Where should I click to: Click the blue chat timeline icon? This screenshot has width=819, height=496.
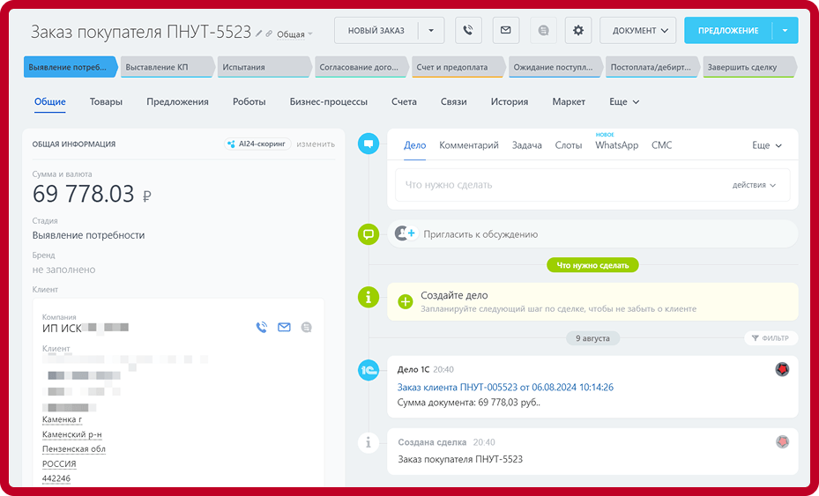point(369,144)
